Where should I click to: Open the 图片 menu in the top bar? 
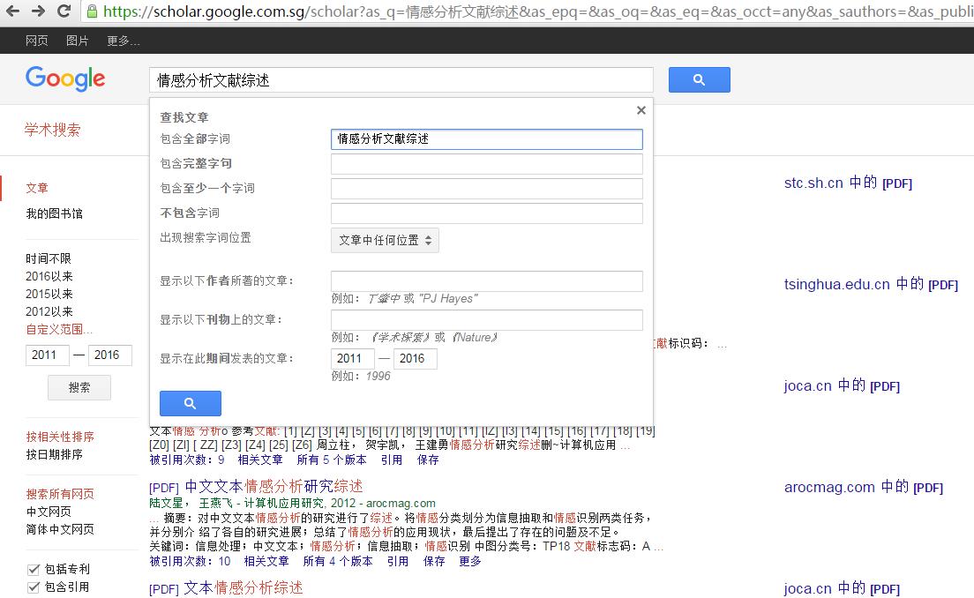pyautogui.click(x=77, y=41)
